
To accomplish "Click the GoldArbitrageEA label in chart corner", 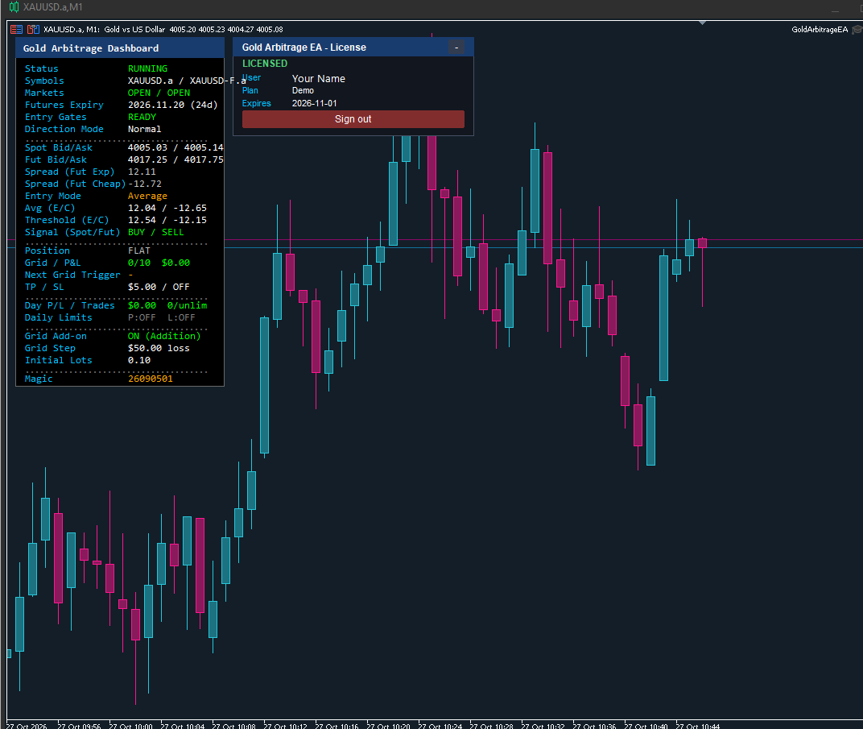I will point(819,30).
